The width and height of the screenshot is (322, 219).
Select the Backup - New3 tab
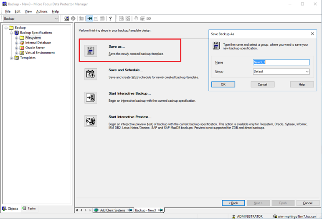point(149,210)
